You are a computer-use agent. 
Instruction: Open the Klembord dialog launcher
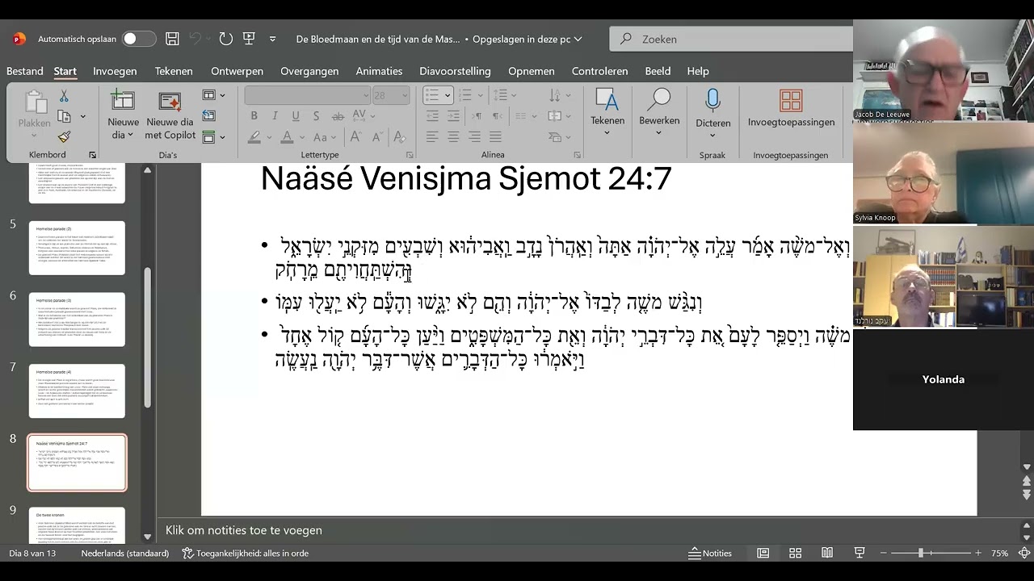point(92,155)
